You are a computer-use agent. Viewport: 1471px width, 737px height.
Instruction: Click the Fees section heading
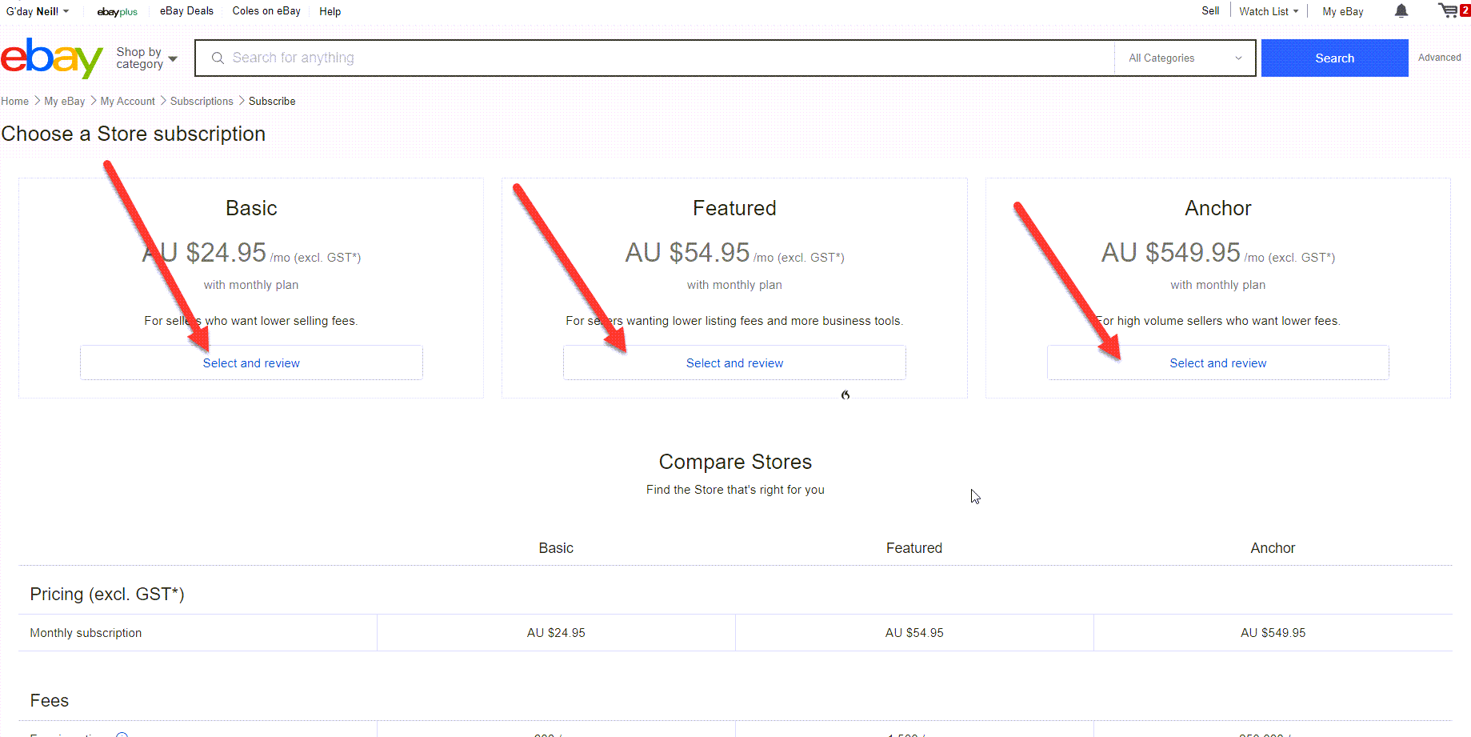pyautogui.click(x=50, y=701)
